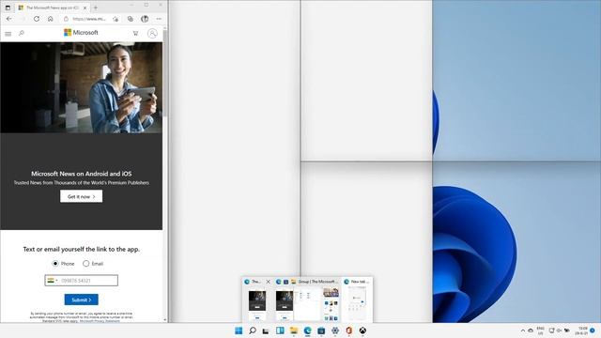Open the Office app from the taskbar
This screenshot has height=338, width=601.
(348, 330)
